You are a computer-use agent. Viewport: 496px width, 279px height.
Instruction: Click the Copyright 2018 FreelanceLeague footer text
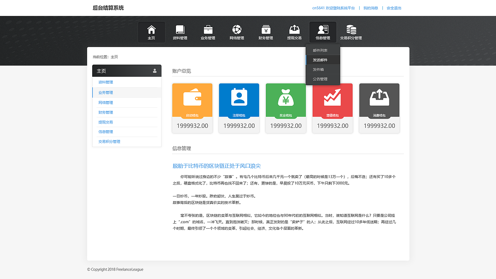point(115,269)
